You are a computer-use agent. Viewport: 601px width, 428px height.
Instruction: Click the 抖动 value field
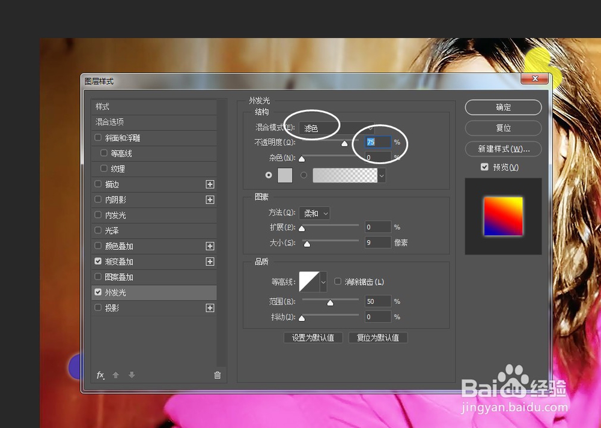378,316
